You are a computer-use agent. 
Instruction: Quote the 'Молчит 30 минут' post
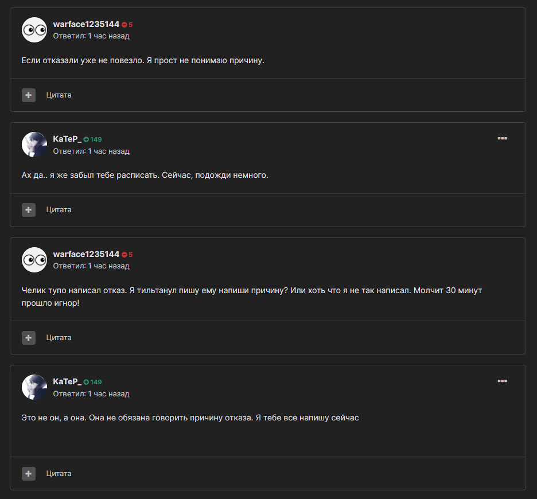[59, 338]
